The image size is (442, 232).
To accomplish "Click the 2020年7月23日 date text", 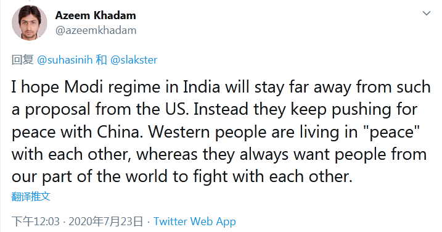I will point(105,222).
